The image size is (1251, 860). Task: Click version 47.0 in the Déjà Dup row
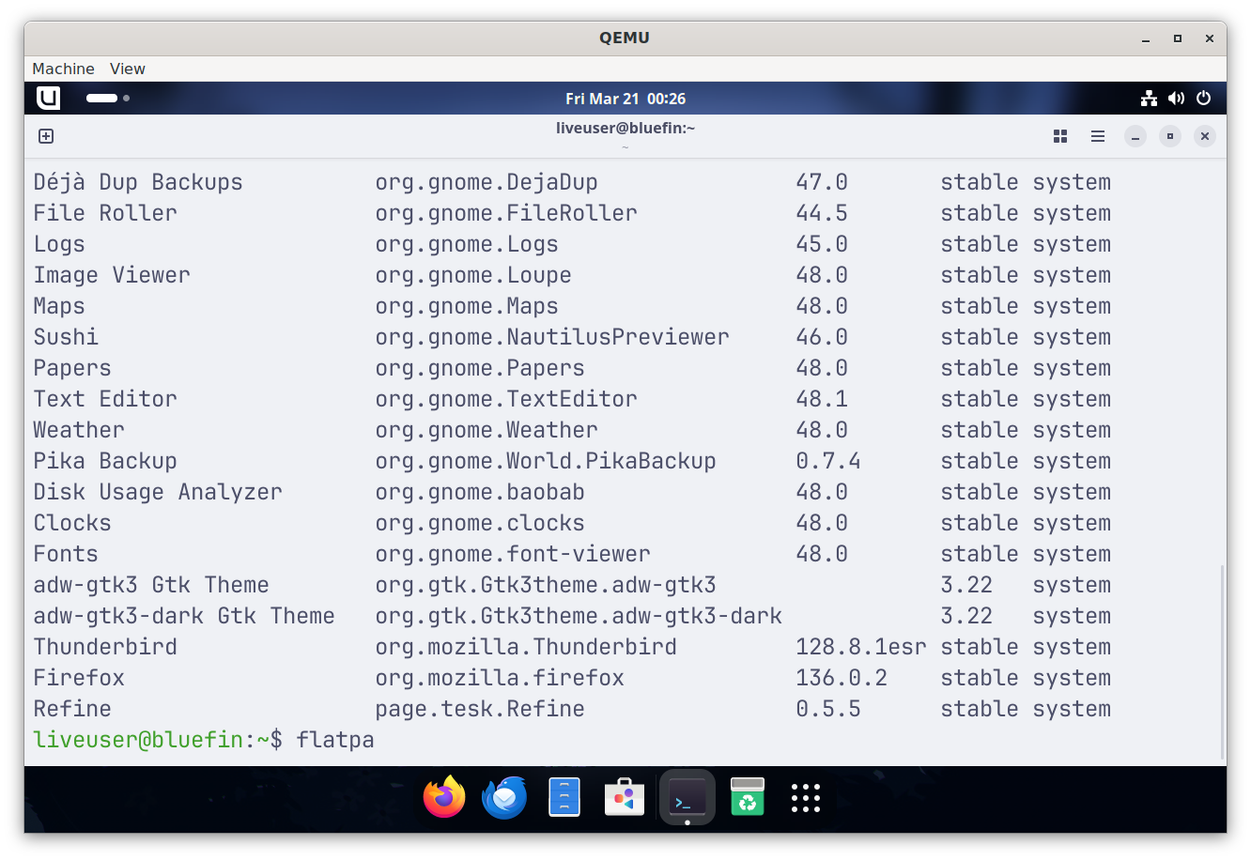point(822,182)
